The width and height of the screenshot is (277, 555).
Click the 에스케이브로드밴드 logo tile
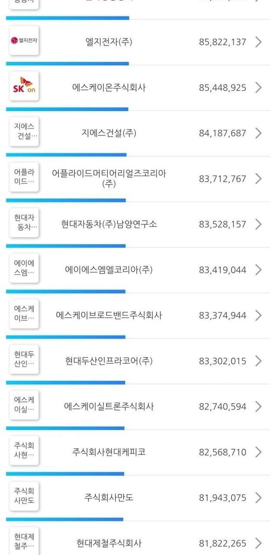(24, 314)
